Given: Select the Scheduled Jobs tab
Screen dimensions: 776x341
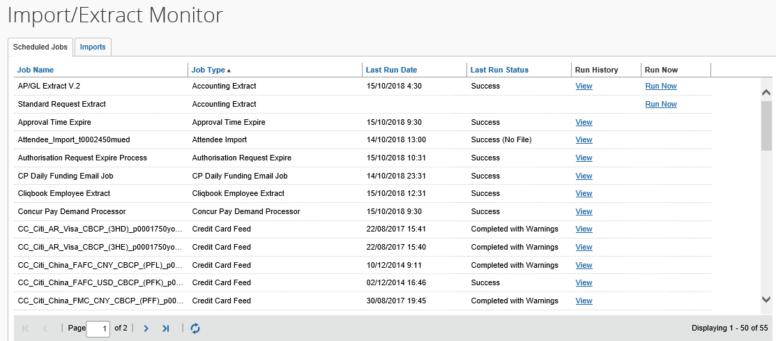Looking at the screenshot, I should [x=40, y=47].
